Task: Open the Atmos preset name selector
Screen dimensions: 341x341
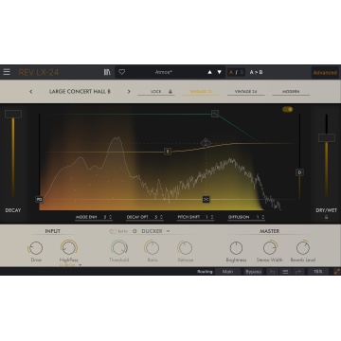Action: [164, 72]
